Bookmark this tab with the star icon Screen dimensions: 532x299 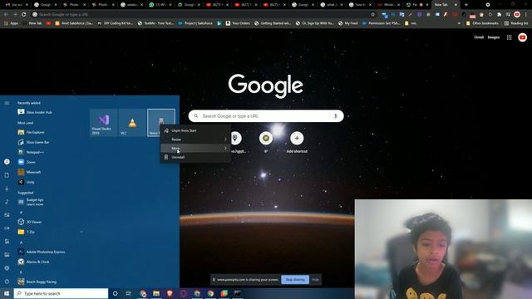coord(373,15)
